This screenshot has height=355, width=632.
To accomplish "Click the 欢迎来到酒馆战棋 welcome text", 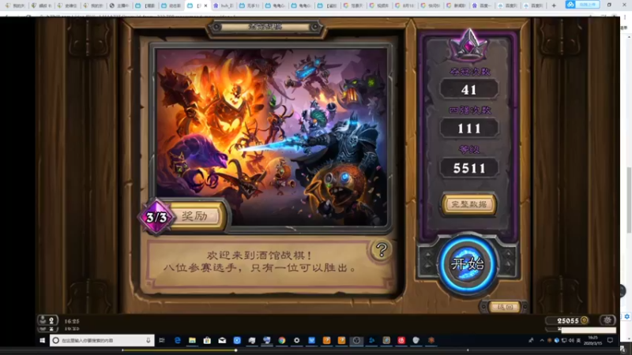I will (260, 255).
